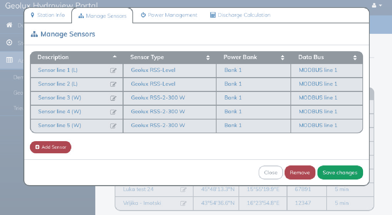
Task: Open the user account menu icon
Action: point(377,6)
